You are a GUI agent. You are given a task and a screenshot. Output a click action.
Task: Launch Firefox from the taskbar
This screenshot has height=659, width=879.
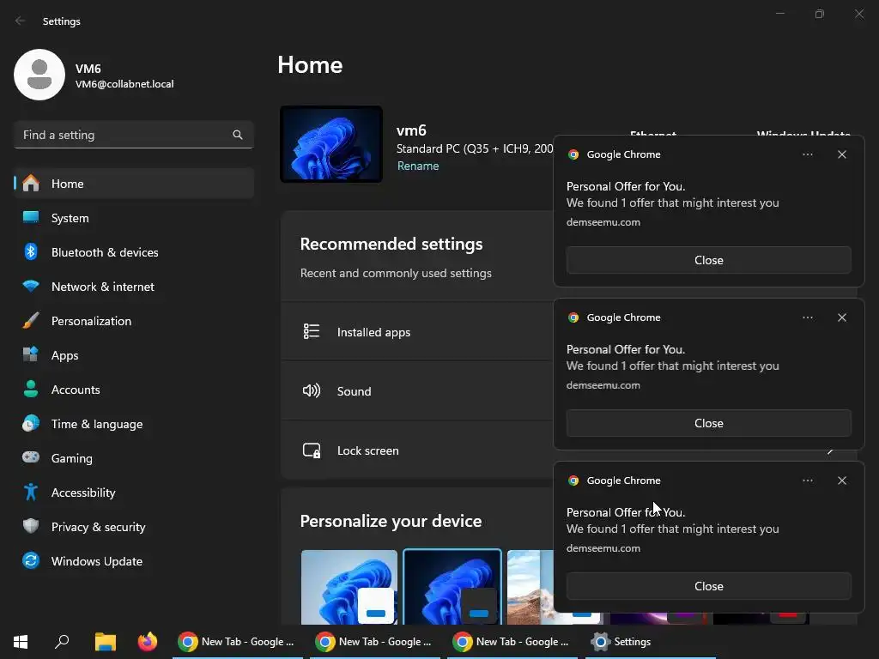click(148, 642)
